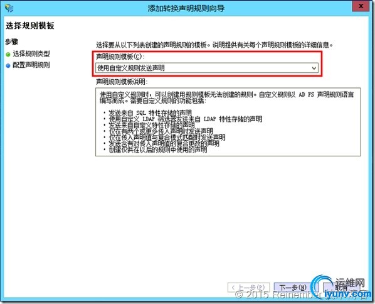375x304 pixels.
Task: Click the blue bullet next to 配置声明规则
Action: tap(8, 65)
